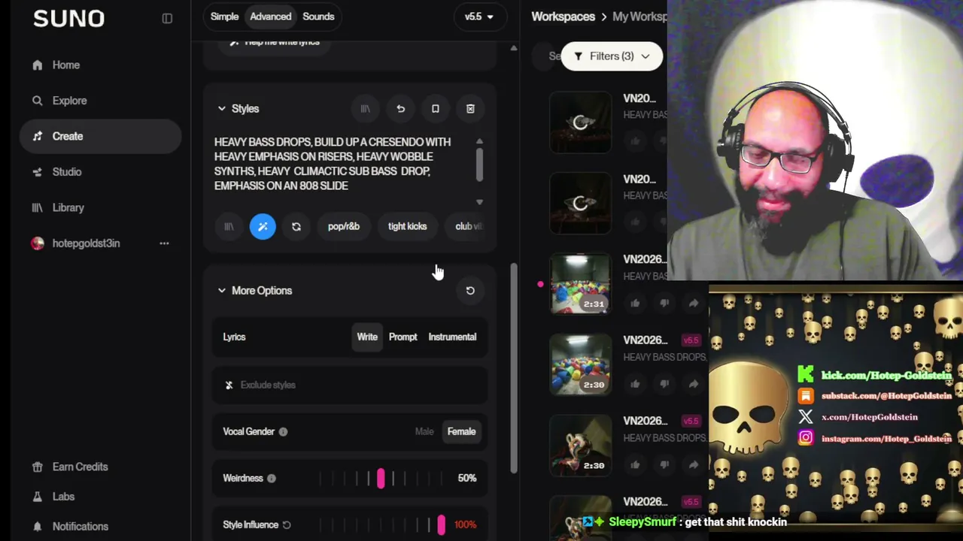Like the 2:30 ball pit song
The height and width of the screenshot is (541, 963).
(x=635, y=384)
